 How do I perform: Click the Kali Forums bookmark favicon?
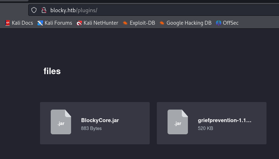tap(40, 23)
